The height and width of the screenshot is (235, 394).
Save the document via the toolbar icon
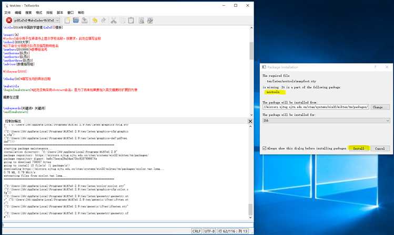tap(85, 20)
